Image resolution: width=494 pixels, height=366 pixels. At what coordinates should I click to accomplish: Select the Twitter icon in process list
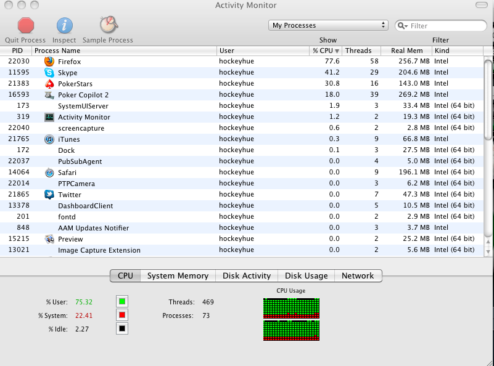point(49,195)
